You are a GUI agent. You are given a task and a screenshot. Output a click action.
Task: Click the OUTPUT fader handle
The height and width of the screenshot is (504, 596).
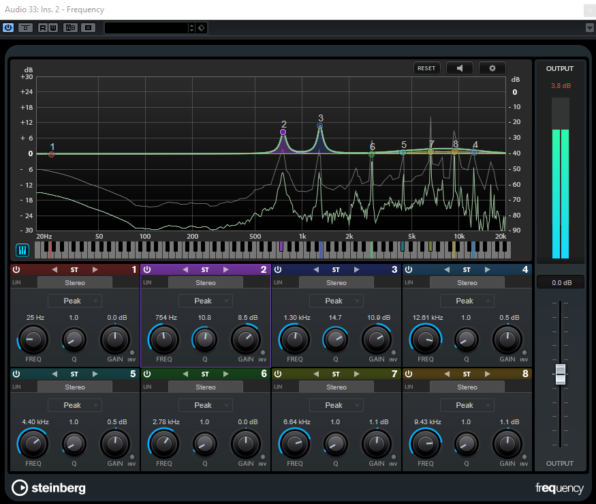tap(560, 374)
